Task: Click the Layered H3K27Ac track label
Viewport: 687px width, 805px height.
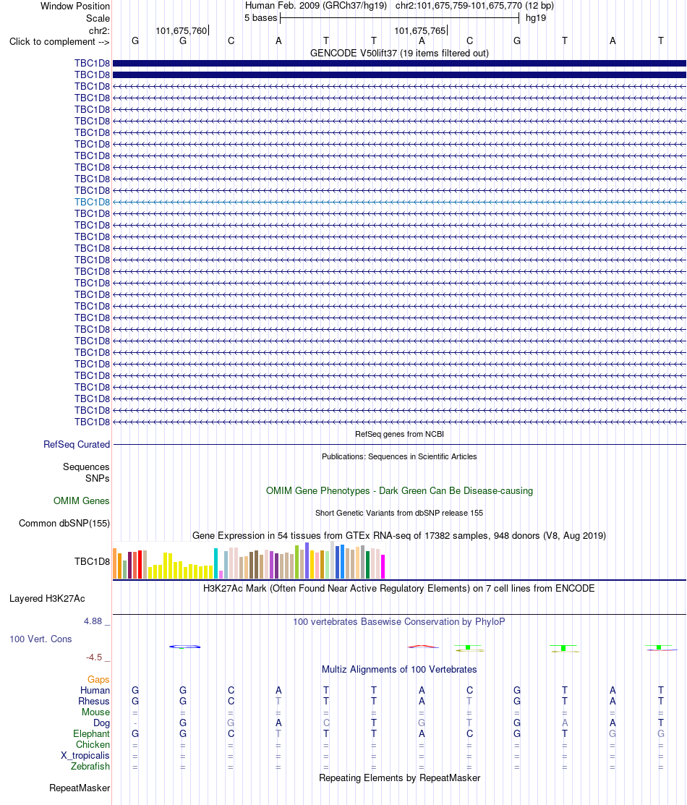Action: [x=47, y=599]
